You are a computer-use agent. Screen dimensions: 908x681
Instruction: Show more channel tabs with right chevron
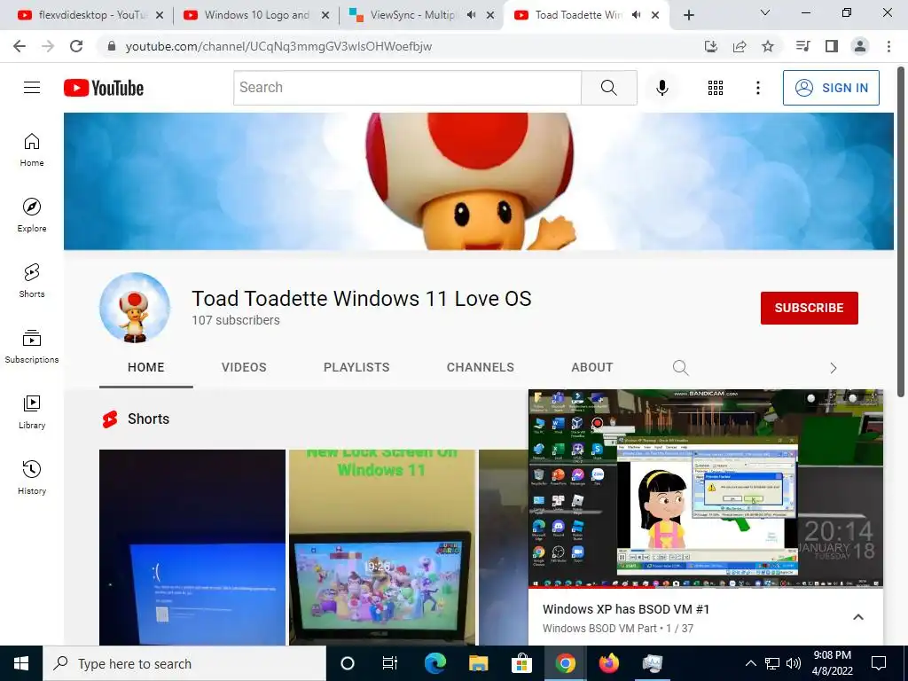coord(834,368)
